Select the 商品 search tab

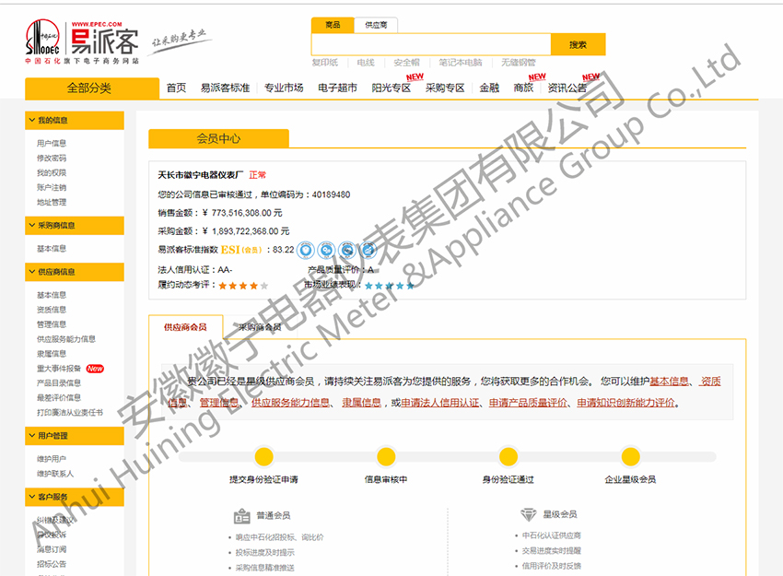pos(333,25)
